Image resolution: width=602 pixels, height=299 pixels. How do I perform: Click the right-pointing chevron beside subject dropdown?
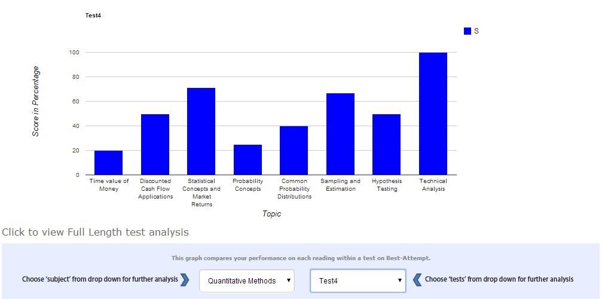pyautogui.click(x=185, y=280)
